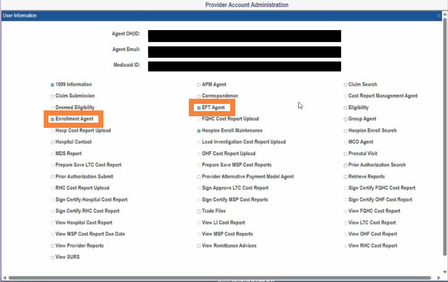Click the scroll right arrow
The width and height of the screenshot is (448, 282).
439,278
